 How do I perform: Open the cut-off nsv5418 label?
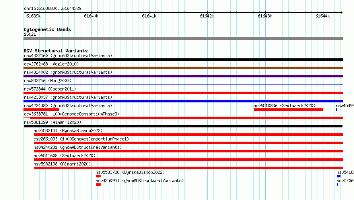[x=345, y=172]
